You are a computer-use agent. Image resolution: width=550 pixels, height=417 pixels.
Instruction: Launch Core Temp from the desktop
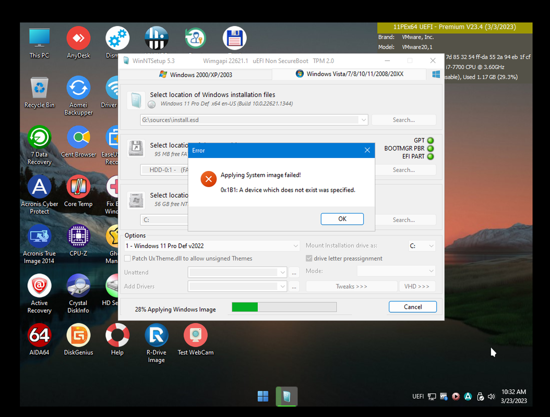[78, 191]
